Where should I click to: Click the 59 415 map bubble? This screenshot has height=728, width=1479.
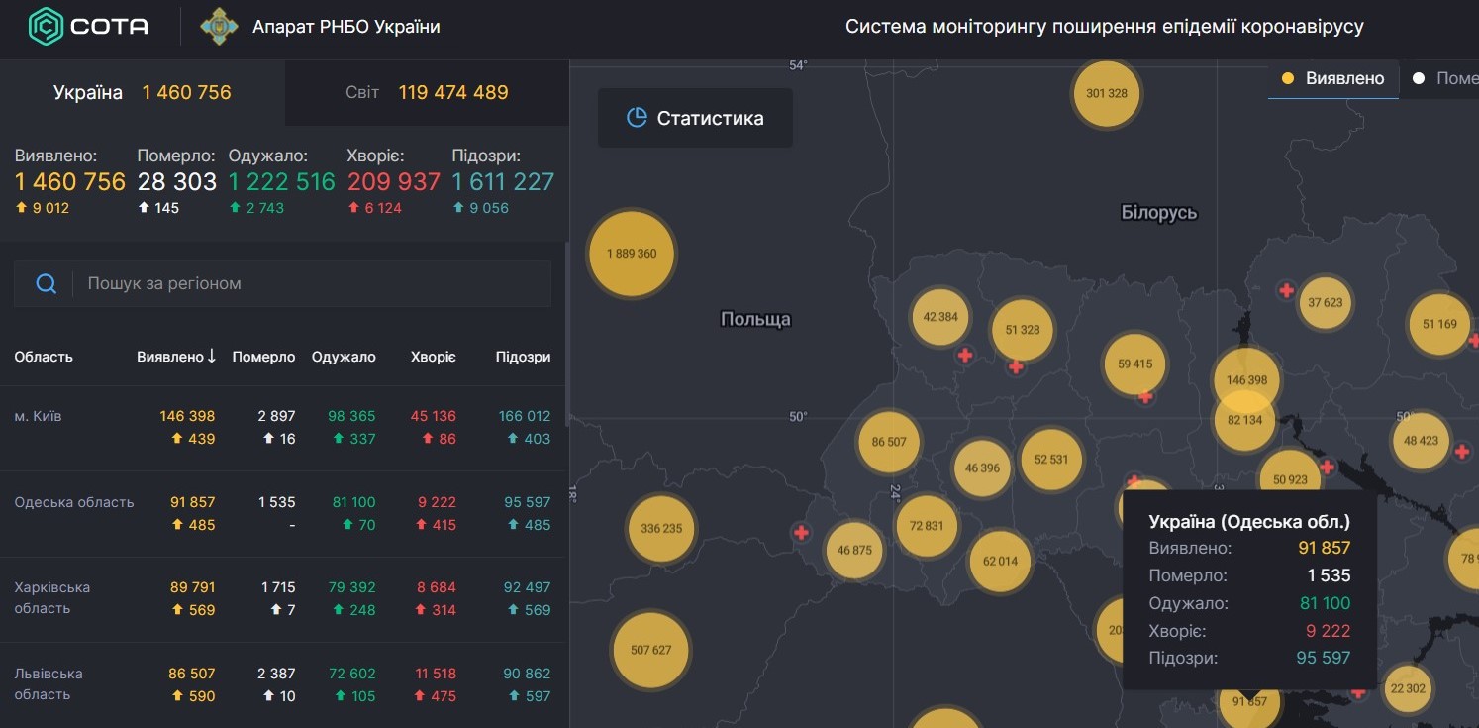coord(1134,364)
